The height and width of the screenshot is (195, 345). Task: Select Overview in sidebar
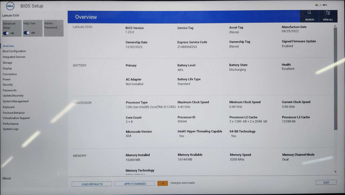(8, 46)
